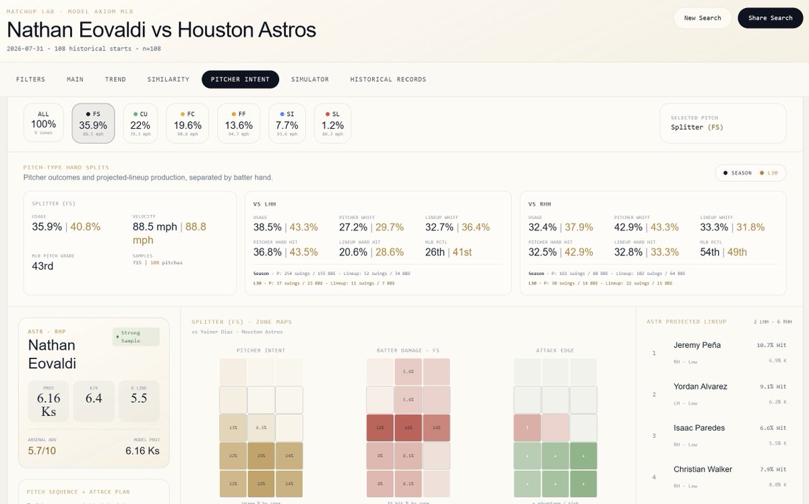The image size is (809, 504).
Task: Open Christian Walker lineup row
Action: (719, 477)
